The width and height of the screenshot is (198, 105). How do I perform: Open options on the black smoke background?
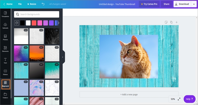pyautogui.click(x=57, y=30)
